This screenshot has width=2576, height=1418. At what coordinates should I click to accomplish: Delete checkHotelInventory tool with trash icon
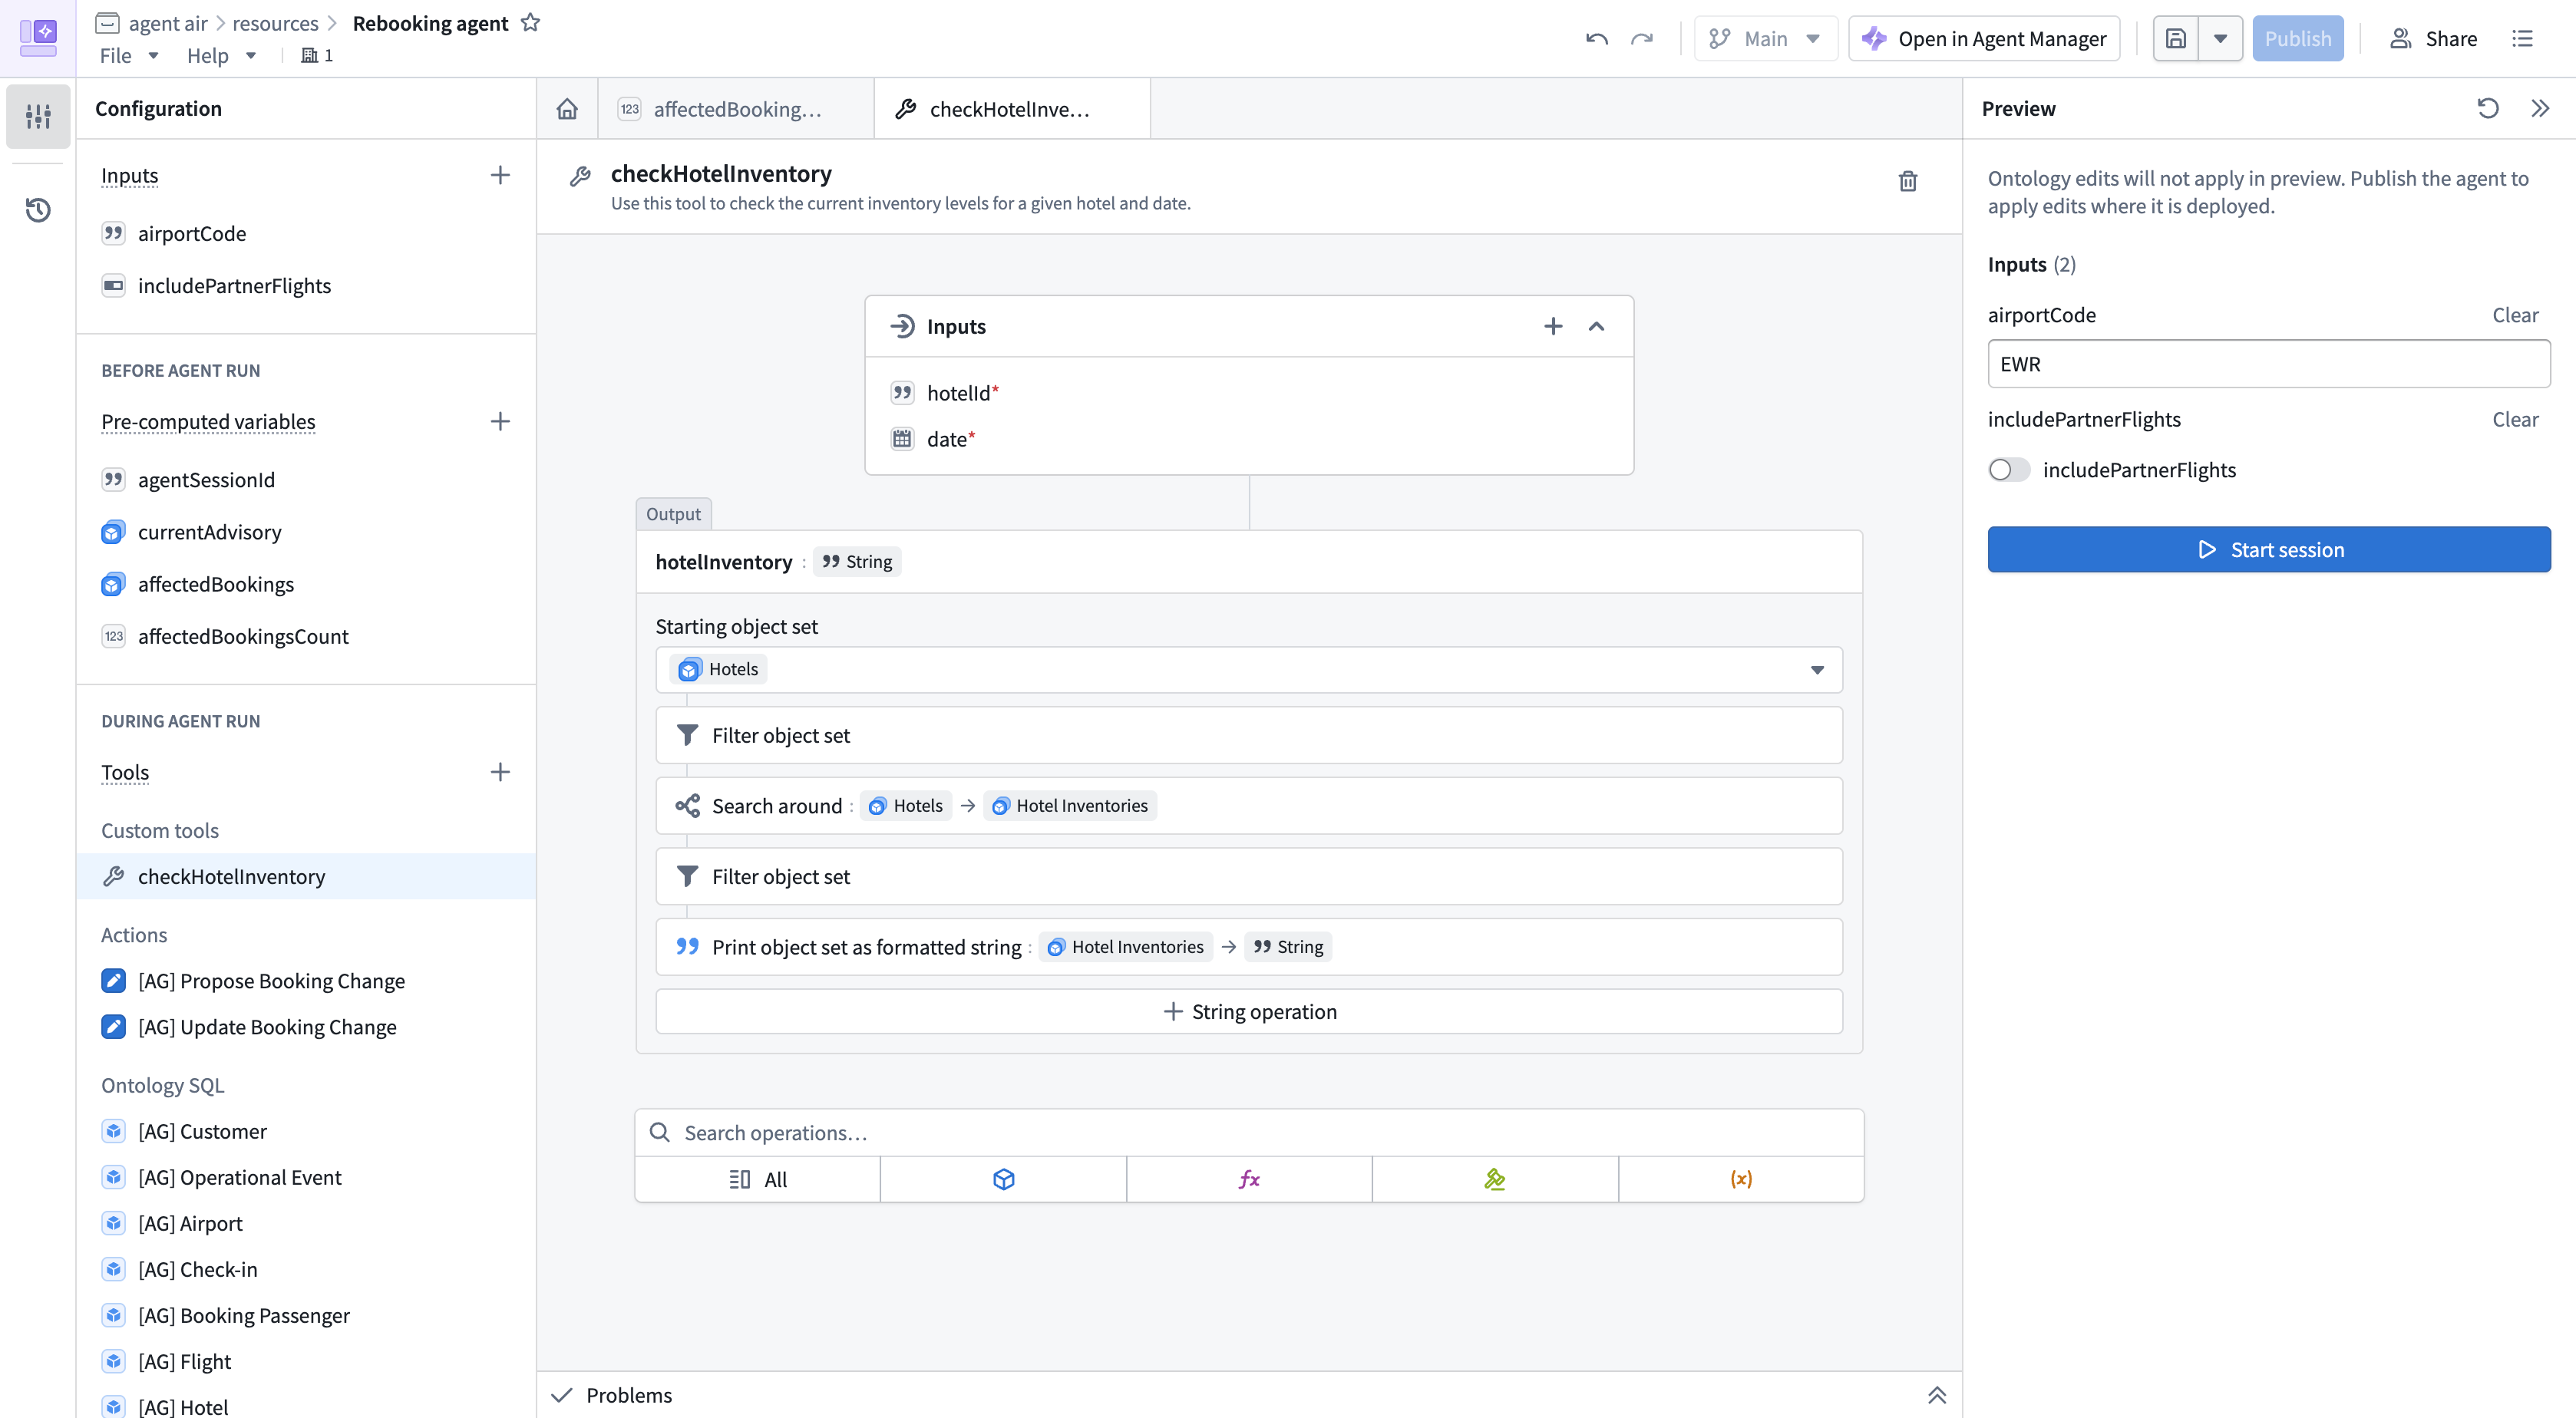coord(1907,181)
